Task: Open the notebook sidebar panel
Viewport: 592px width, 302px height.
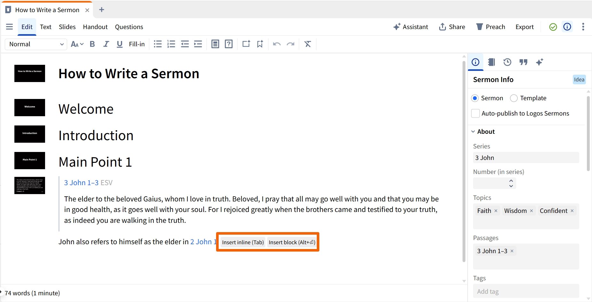Action: coord(491,62)
